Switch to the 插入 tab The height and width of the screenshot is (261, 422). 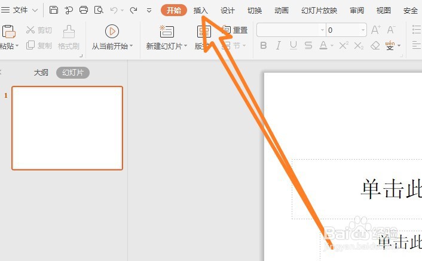pos(200,11)
